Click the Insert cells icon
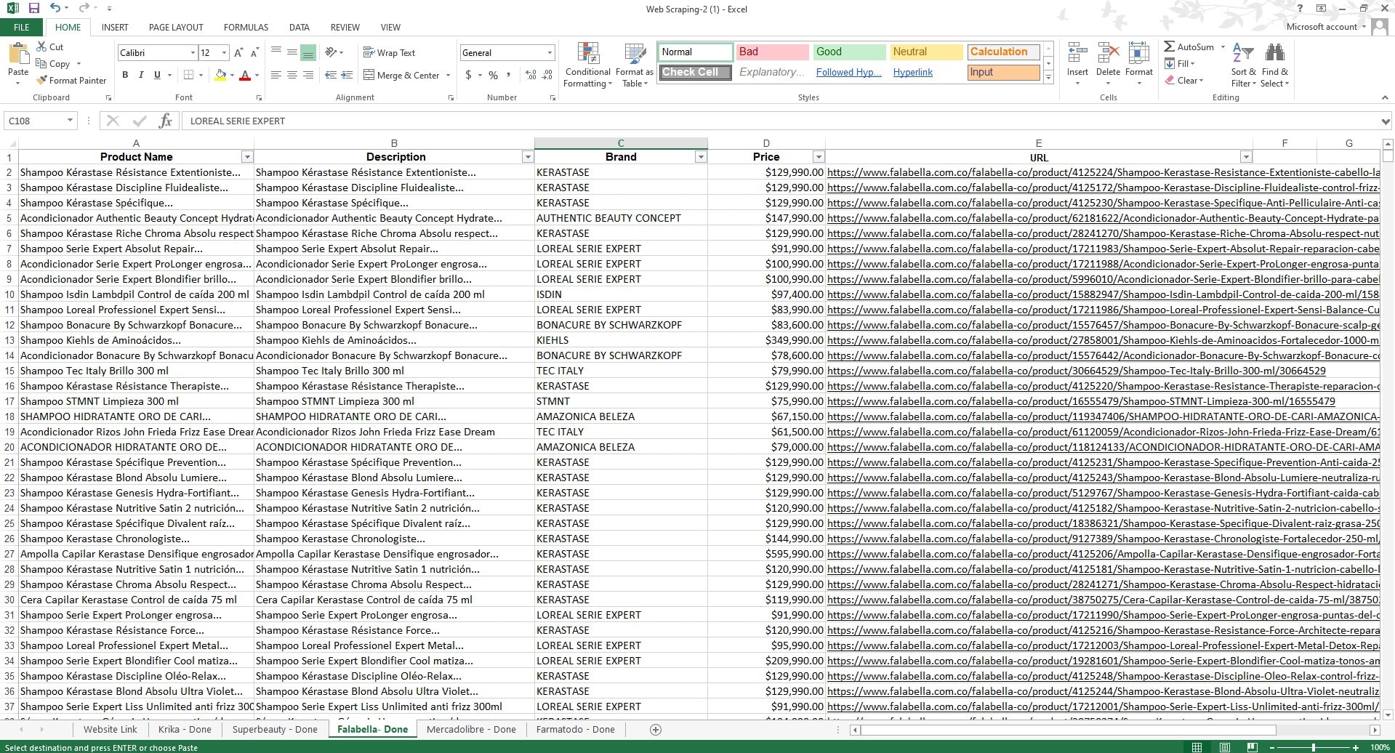 1077,53
